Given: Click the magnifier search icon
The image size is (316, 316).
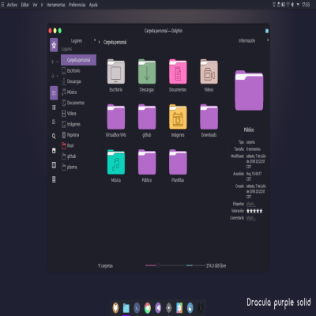Looking at the screenshot, I should (54, 136).
